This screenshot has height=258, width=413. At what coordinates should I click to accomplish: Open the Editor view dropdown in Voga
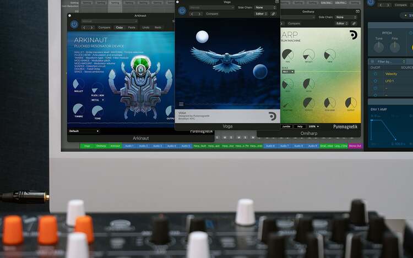click(261, 14)
